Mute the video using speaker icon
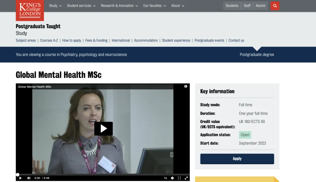 pos(29,178)
